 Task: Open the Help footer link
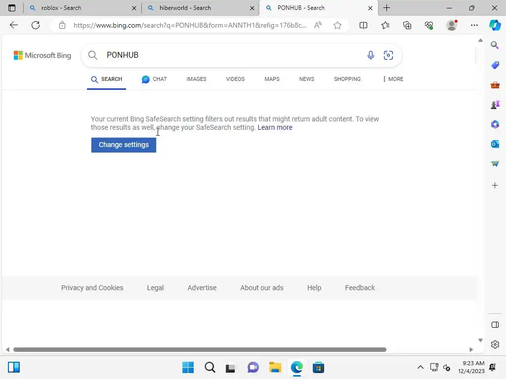[314, 288]
